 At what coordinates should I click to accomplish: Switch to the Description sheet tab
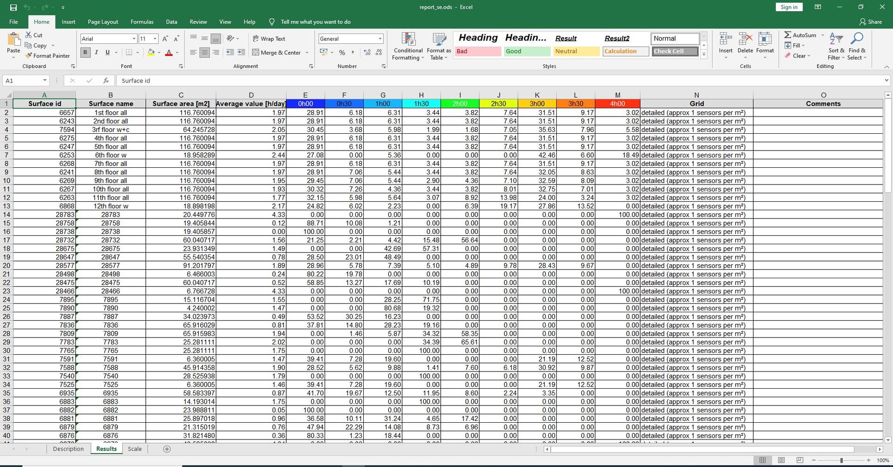click(x=68, y=449)
